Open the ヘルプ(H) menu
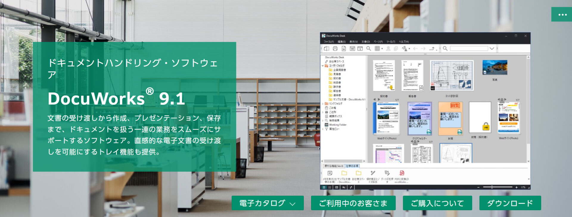Image resolution: width=572 pixels, height=217 pixels. (x=404, y=42)
